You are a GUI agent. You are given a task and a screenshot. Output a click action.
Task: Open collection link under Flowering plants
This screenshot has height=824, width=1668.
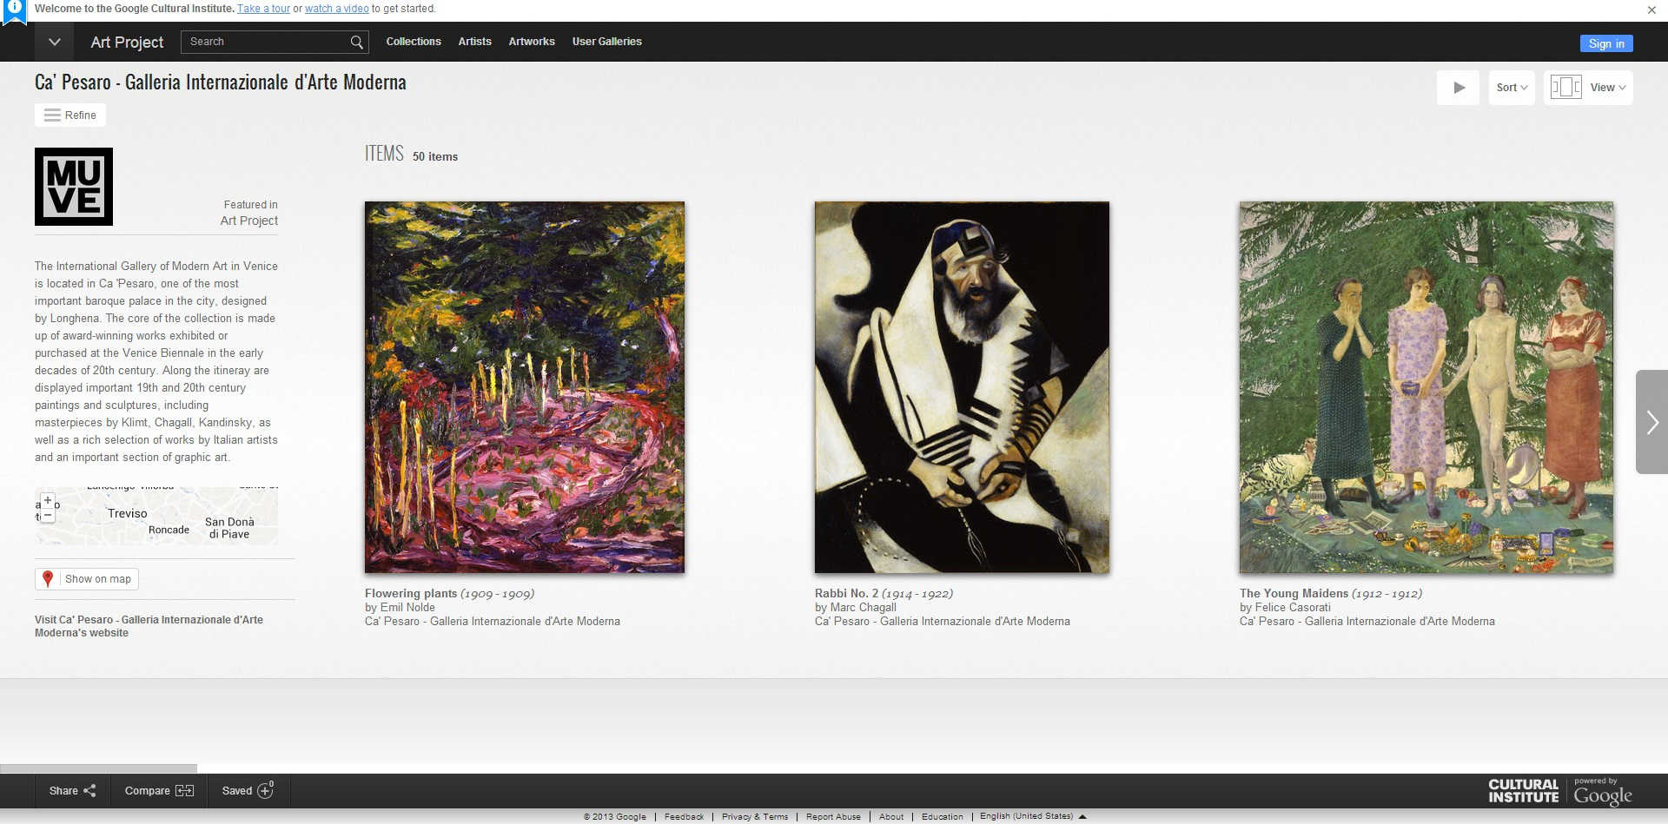pos(493,622)
